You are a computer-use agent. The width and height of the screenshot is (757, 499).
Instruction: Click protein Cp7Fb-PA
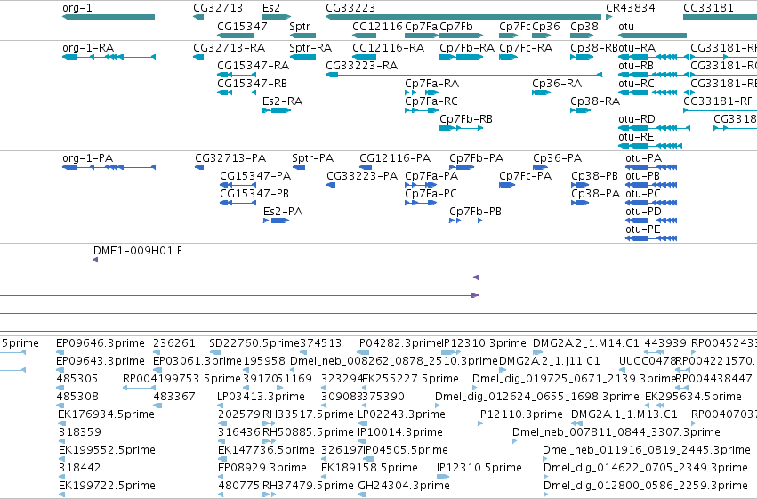click(462, 167)
